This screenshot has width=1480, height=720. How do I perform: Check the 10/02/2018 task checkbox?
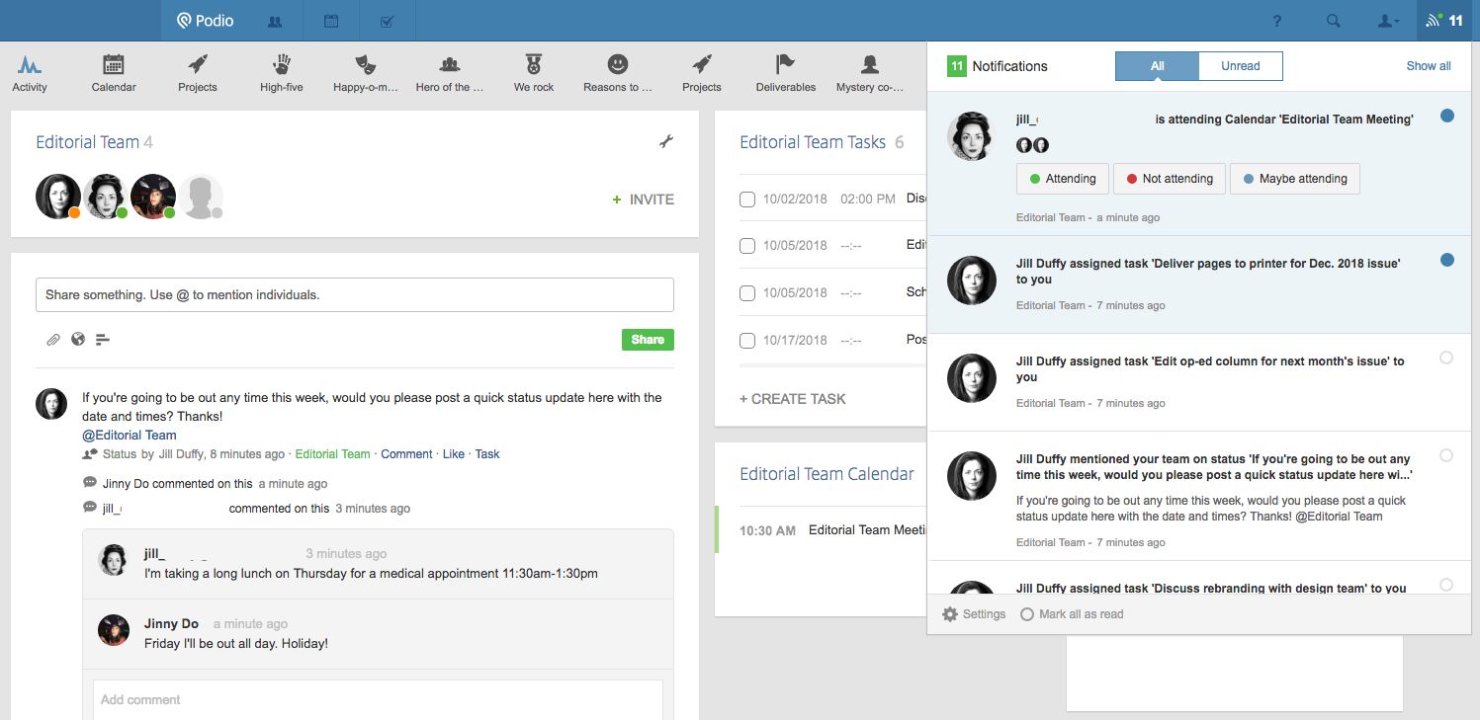click(x=747, y=200)
